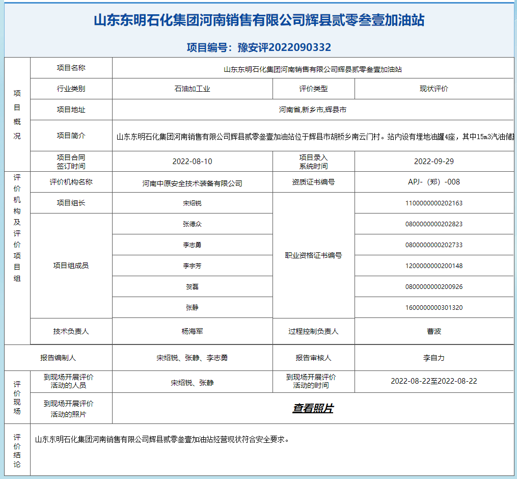Click certificate number 1100000000202163
517x479 pixels.
[x=434, y=203]
